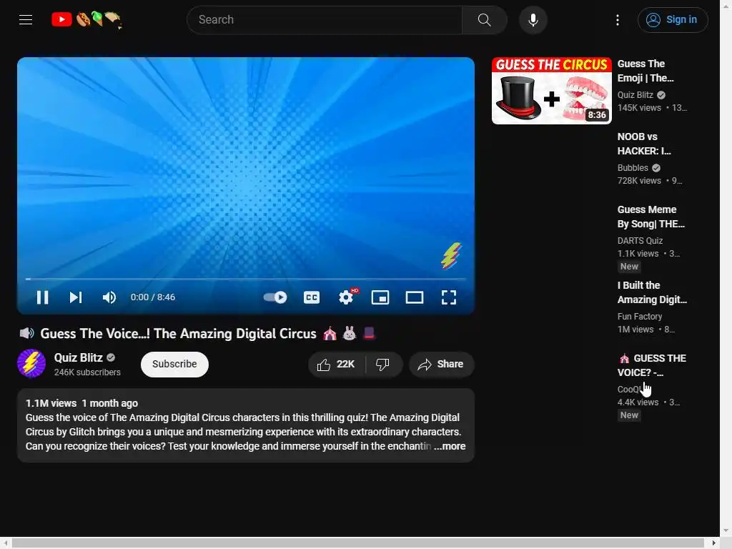The image size is (732, 549).
Task: Open the Quiz Blitz channel name
Action: tap(79, 357)
